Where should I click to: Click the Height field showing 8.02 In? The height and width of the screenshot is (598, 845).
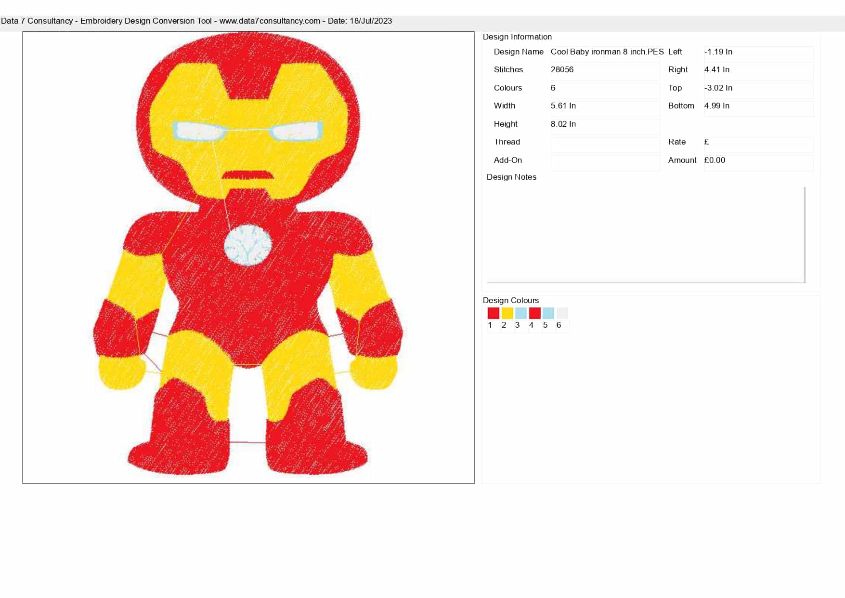pos(605,126)
